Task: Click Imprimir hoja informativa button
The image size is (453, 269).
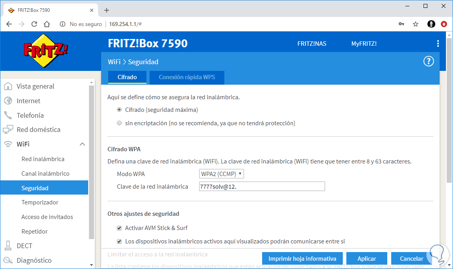Action: click(x=302, y=259)
